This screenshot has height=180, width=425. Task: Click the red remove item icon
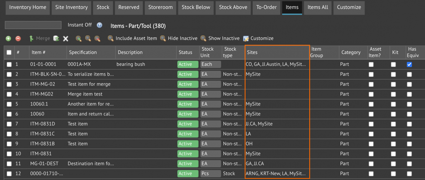tap(18, 38)
